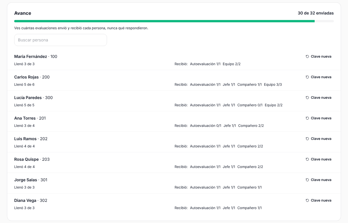The image size is (348, 223).
Task: Reset the key for Lucía Paredes
Action: pos(318,98)
